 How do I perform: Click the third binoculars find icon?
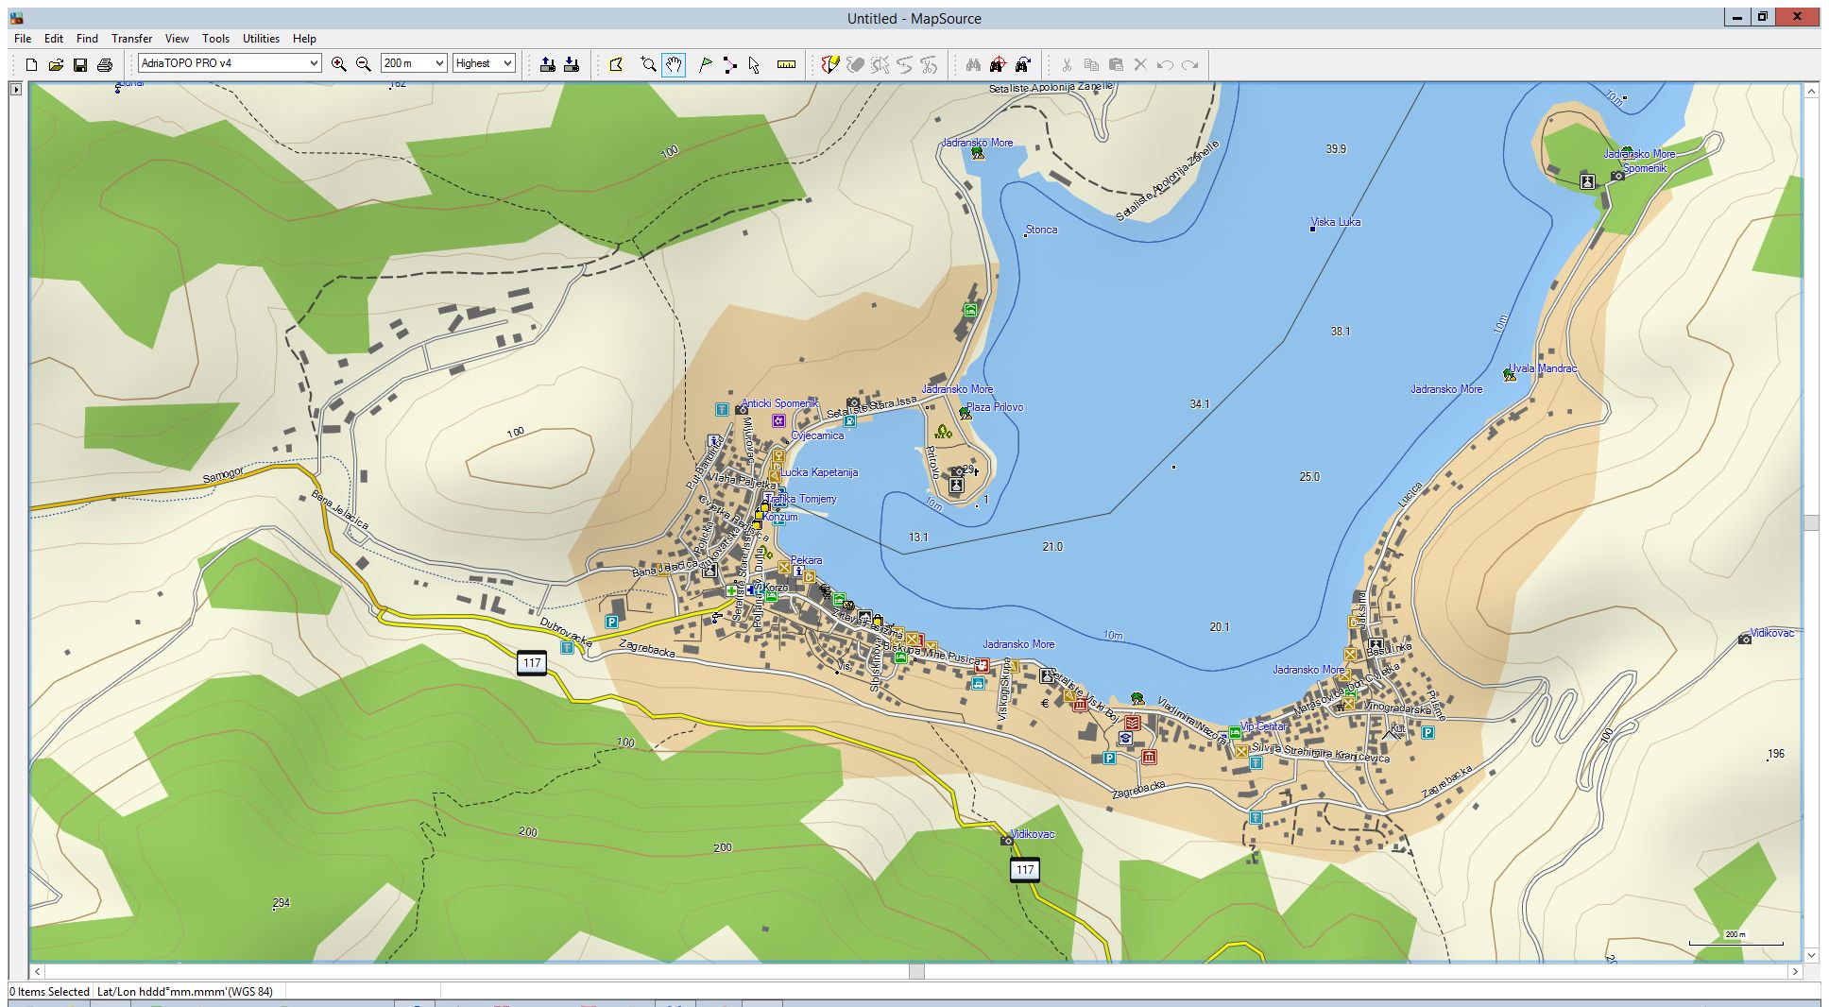[1022, 64]
